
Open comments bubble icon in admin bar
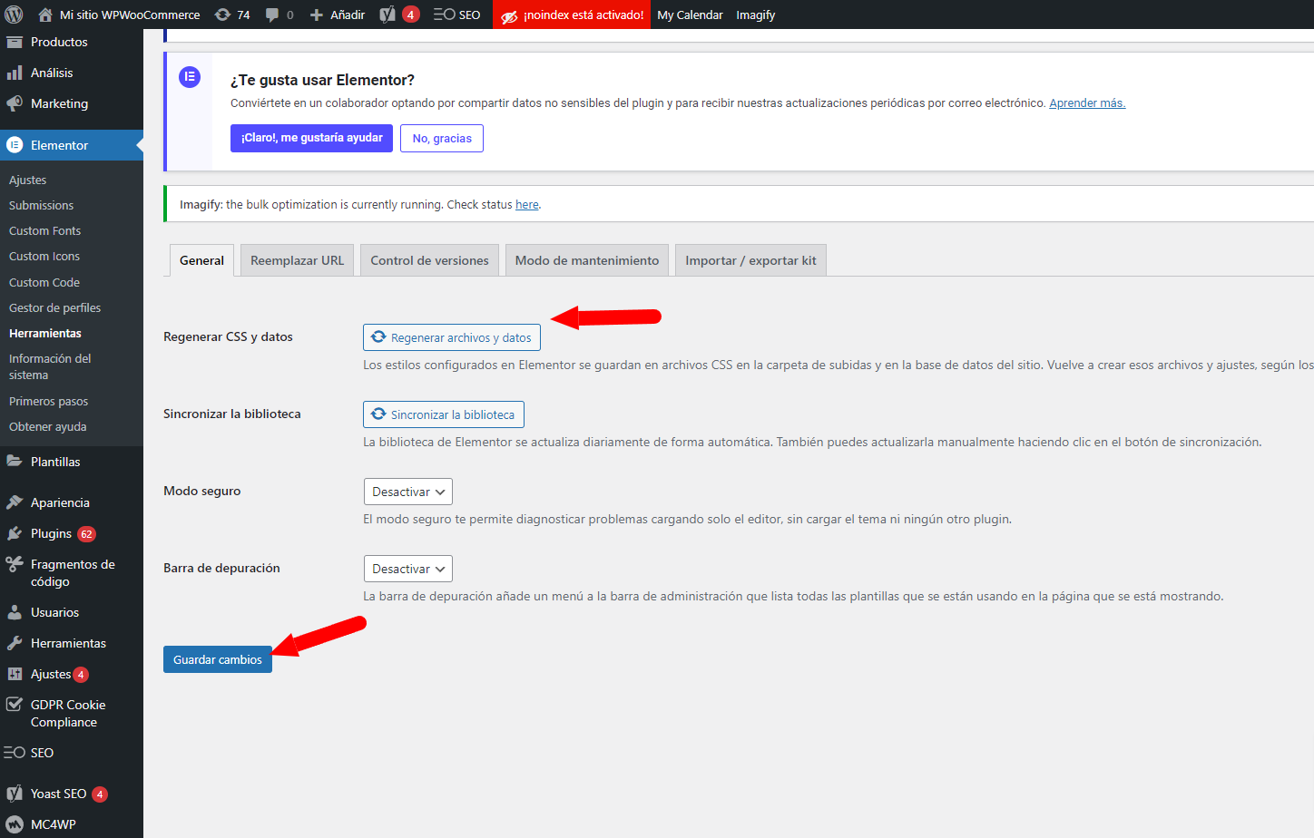pos(272,15)
